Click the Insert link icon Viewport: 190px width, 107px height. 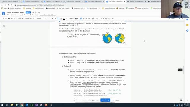tap(71, 18)
